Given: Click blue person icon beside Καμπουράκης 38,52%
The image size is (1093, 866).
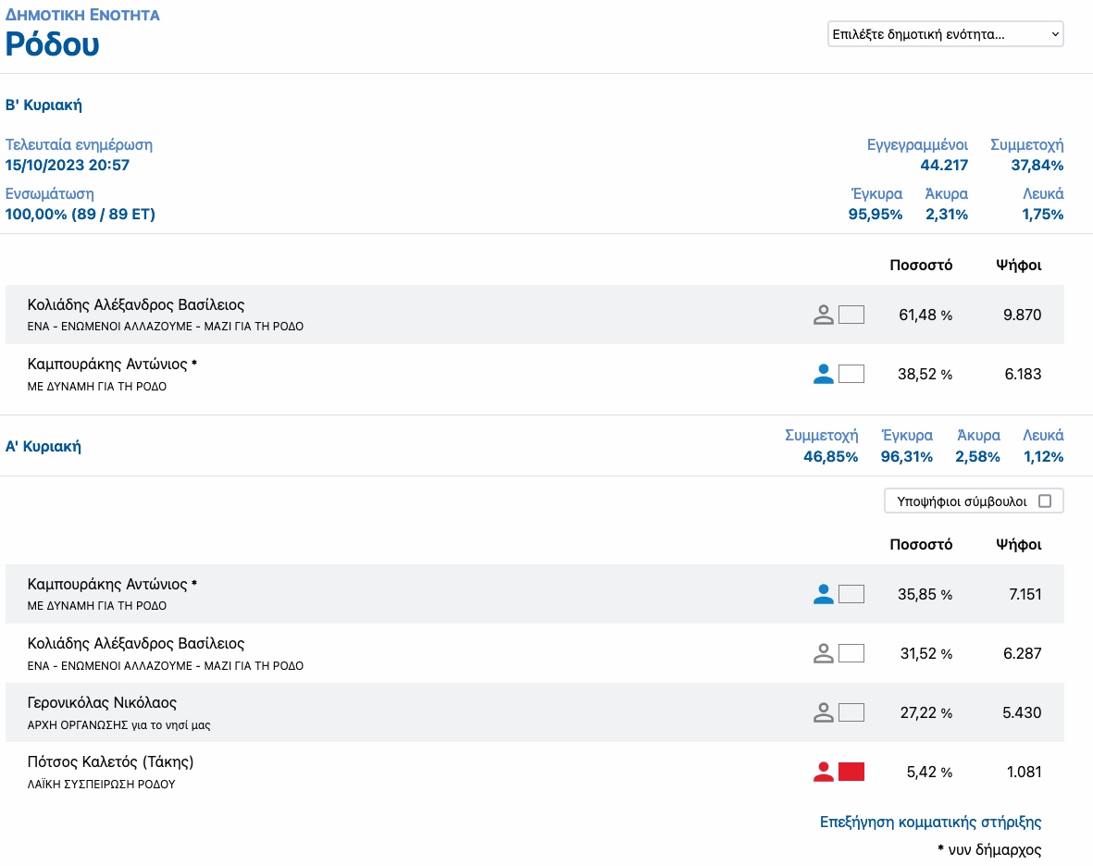Looking at the screenshot, I should 824,374.
